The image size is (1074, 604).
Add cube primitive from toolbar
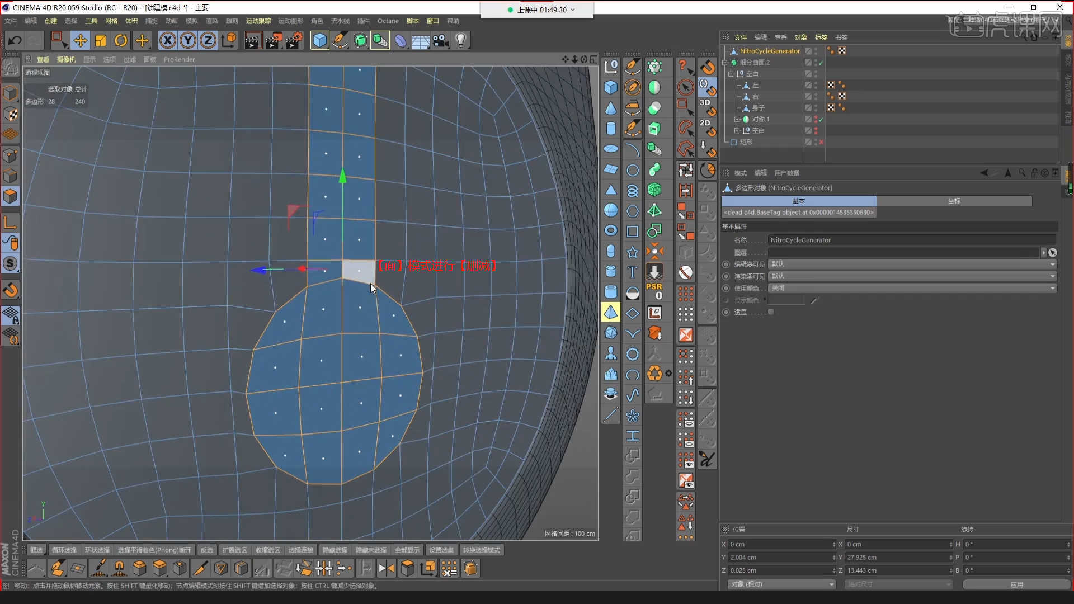click(319, 40)
